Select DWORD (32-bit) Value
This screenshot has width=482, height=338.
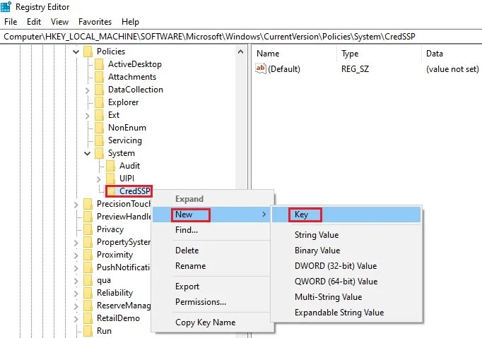click(x=346, y=266)
